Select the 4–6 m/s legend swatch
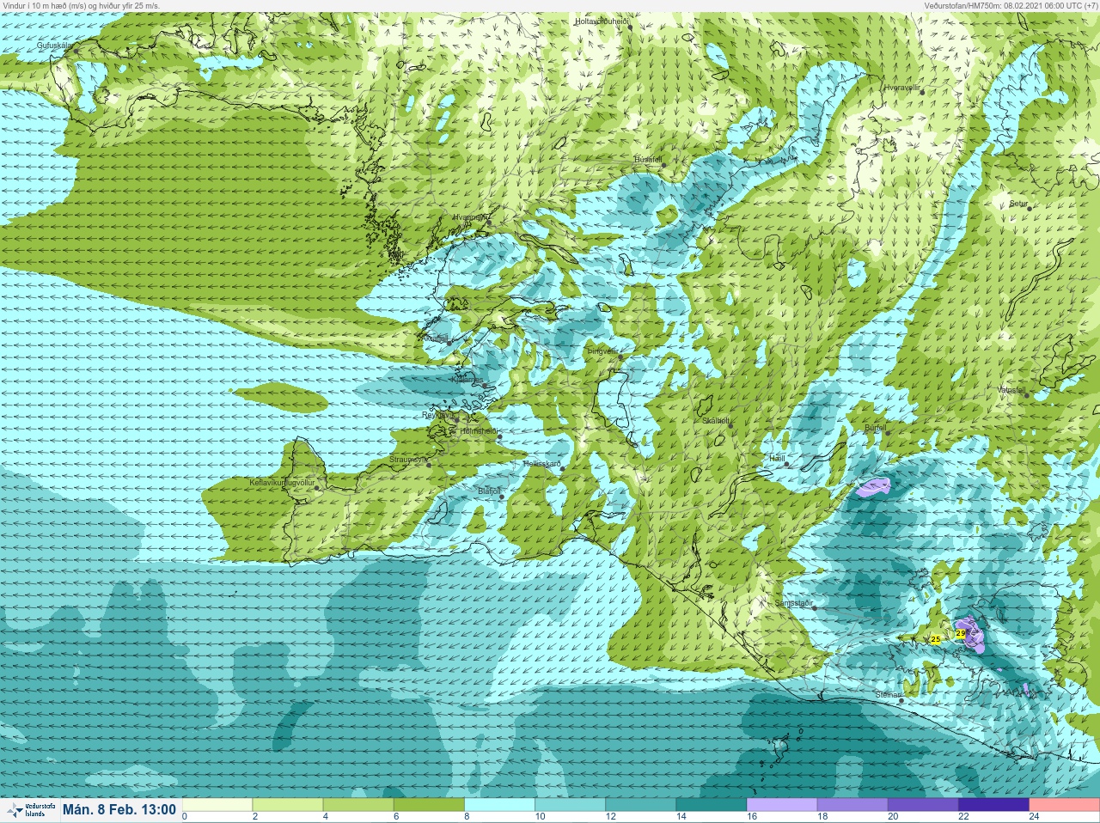The image size is (1100, 823). click(358, 805)
